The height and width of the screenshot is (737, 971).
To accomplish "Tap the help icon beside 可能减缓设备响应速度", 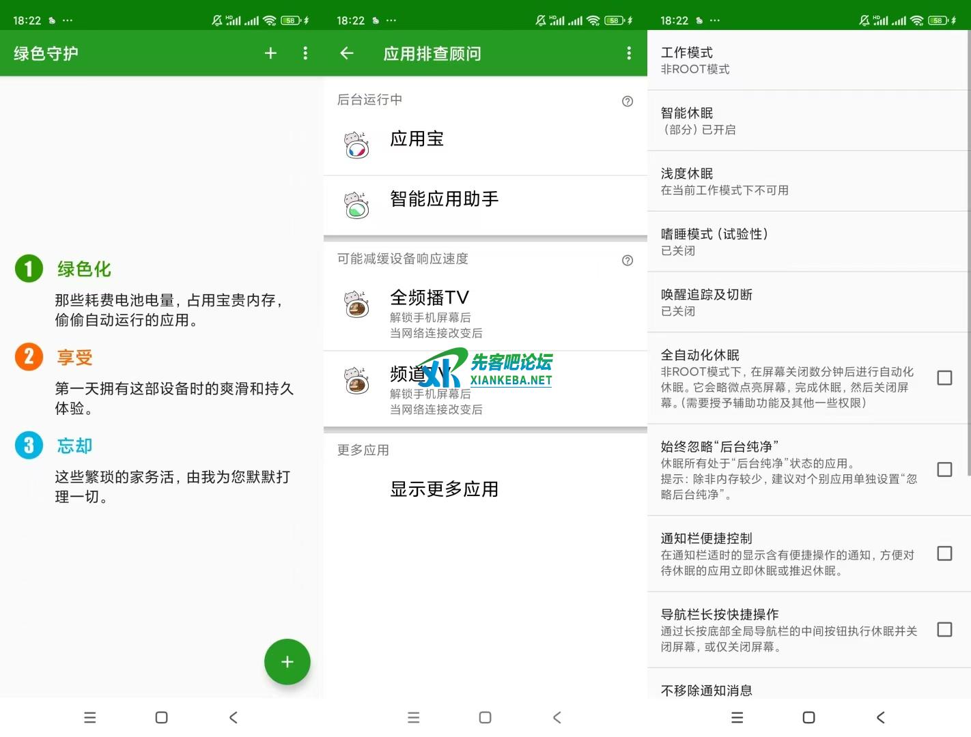I will pos(627,260).
